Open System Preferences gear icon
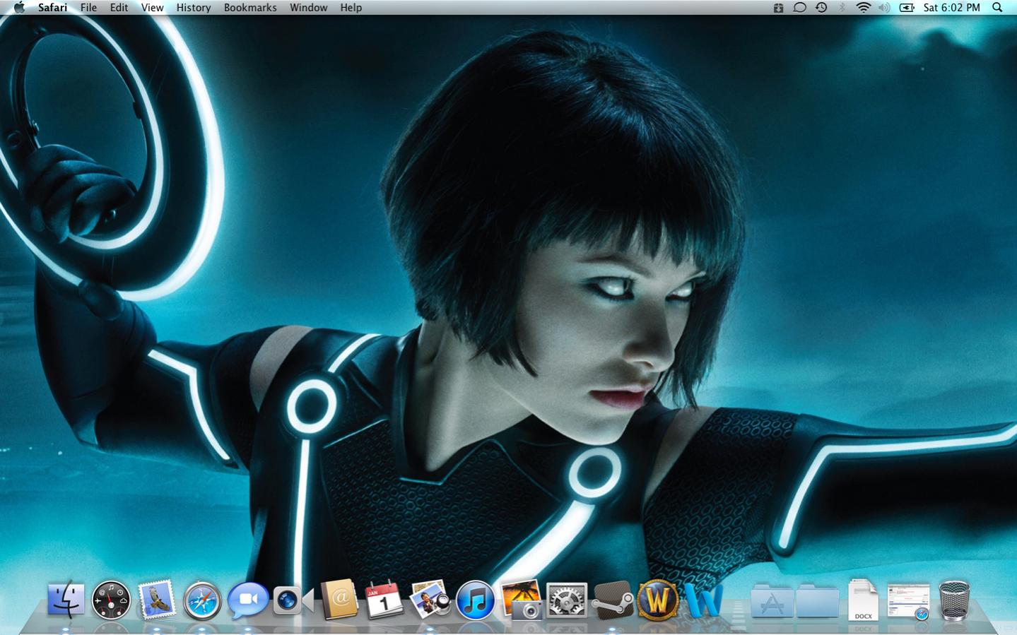 tap(567, 600)
